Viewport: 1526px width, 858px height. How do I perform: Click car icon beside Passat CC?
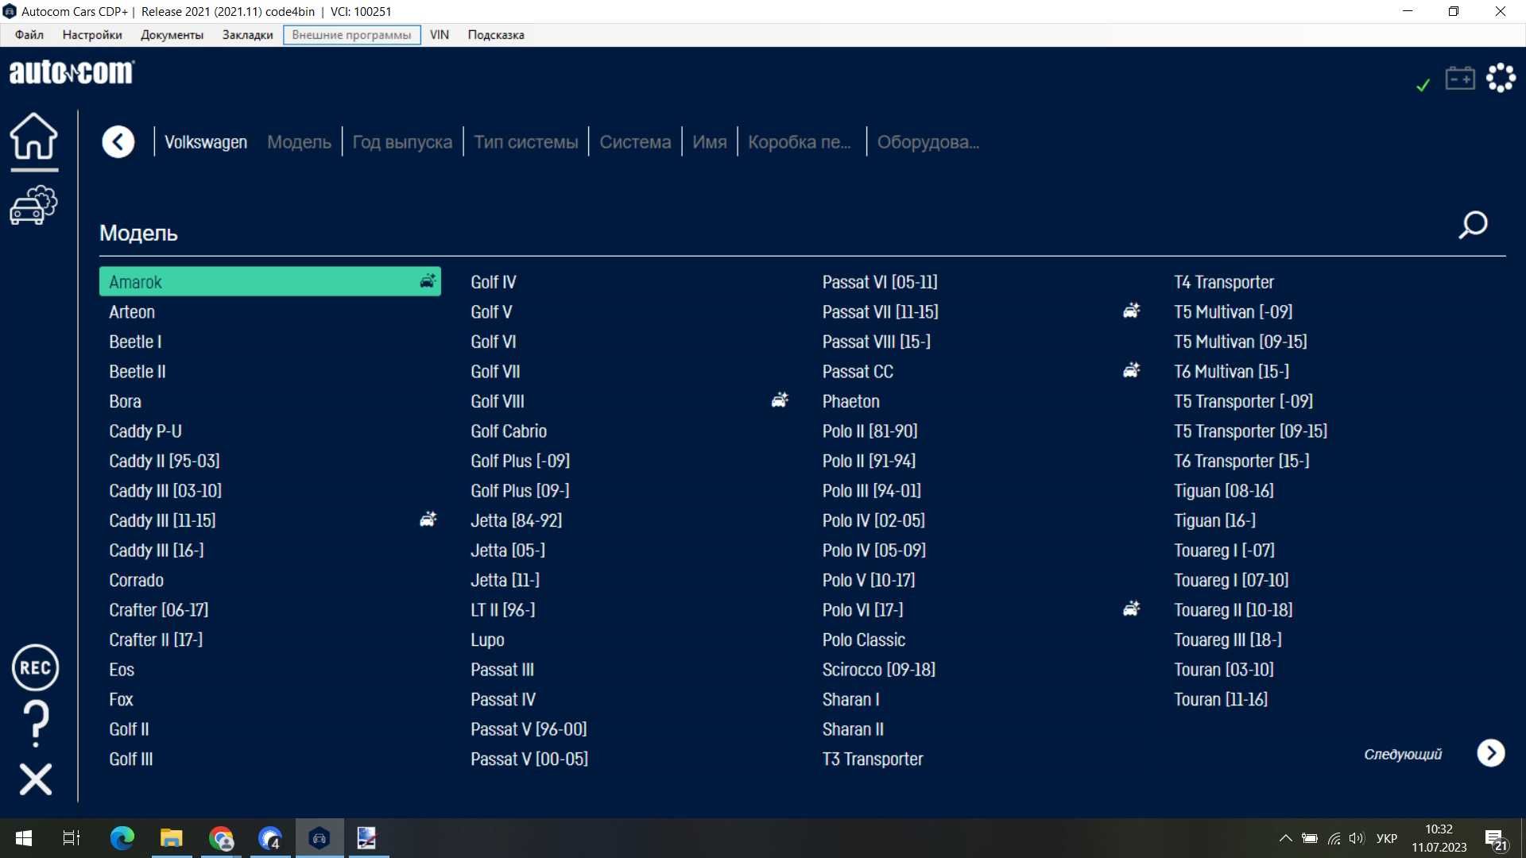pyautogui.click(x=1131, y=370)
